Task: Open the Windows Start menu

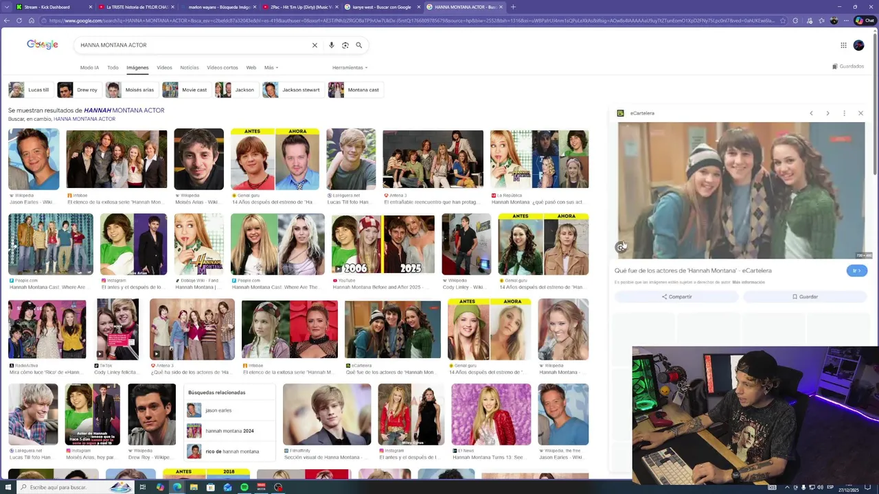Action: point(8,487)
